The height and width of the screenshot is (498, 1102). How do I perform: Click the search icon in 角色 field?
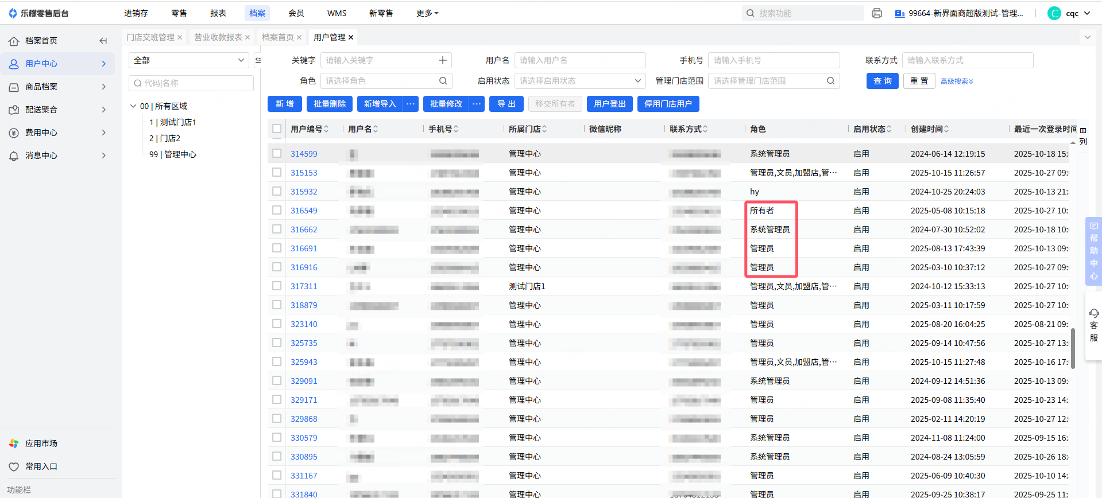click(443, 81)
